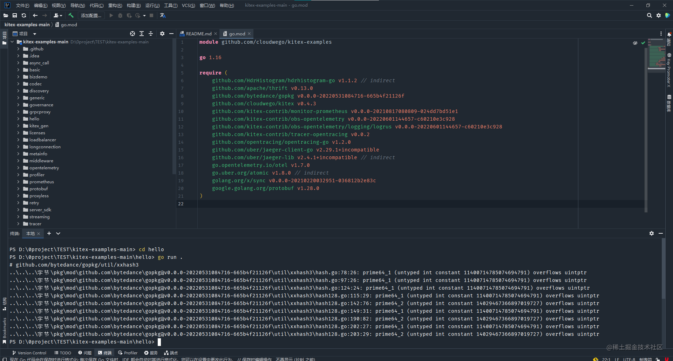Click kitex-examples-main in the breadcrumb

point(27,24)
